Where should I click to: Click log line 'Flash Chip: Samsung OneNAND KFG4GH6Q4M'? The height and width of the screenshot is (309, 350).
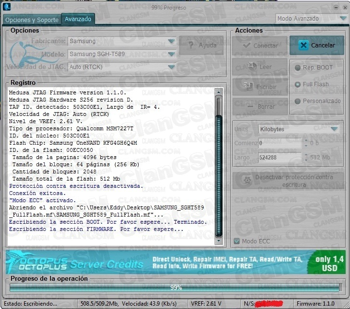[73, 143]
